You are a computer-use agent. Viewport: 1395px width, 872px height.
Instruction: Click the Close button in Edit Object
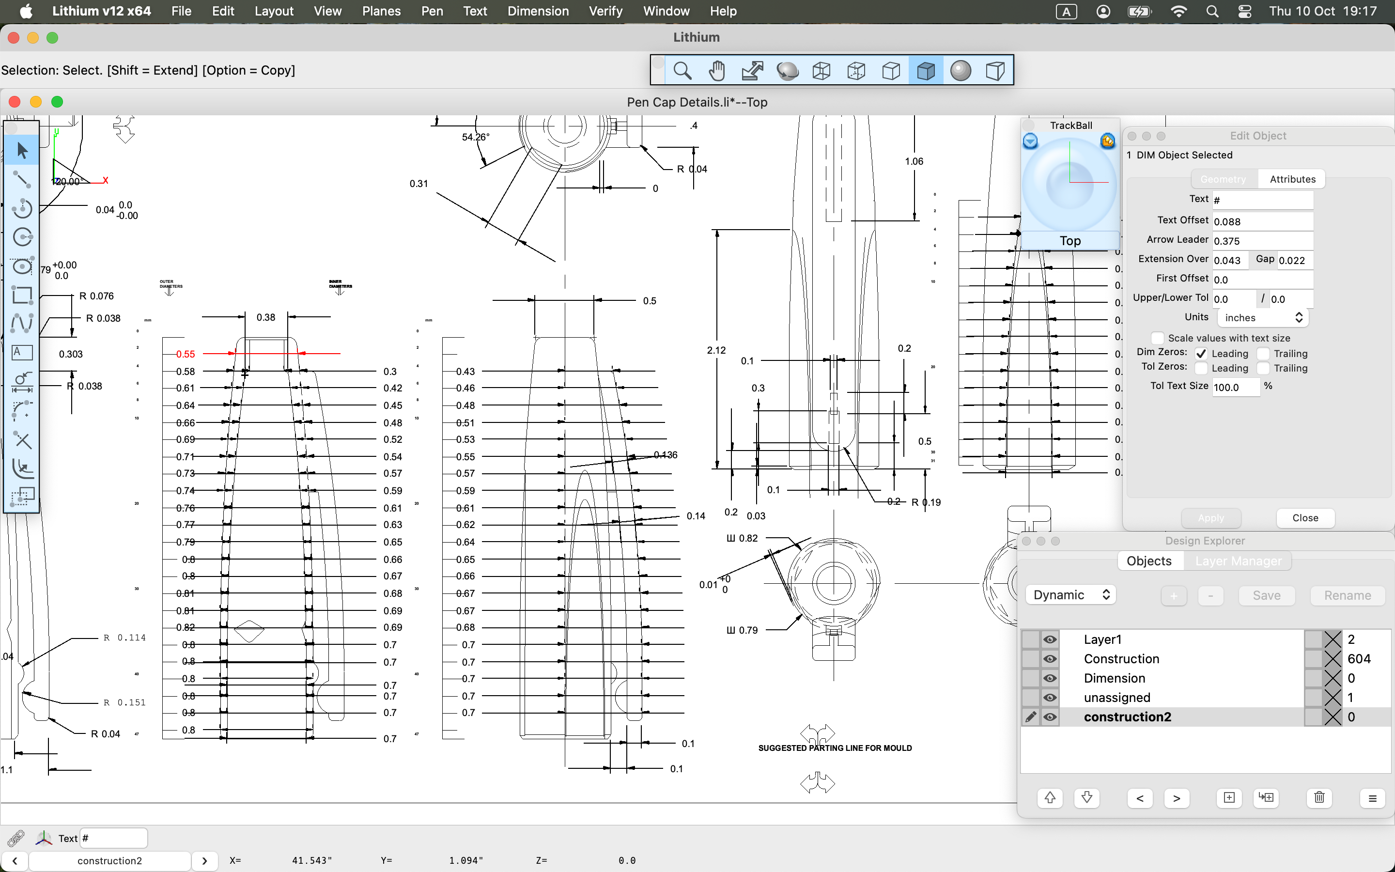click(x=1304, y=518)
